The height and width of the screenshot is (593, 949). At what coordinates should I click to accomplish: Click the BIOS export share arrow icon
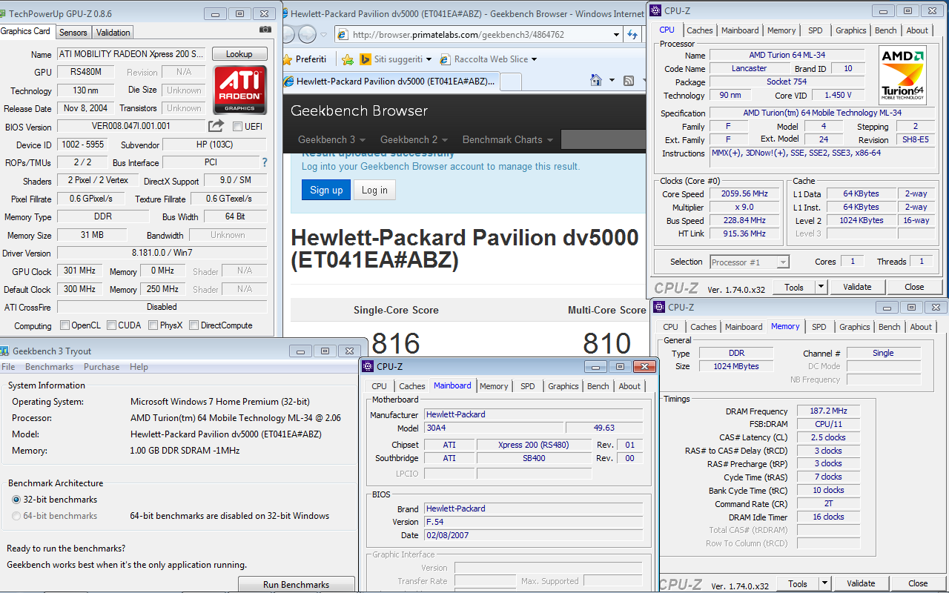click(x=216, y=126)
